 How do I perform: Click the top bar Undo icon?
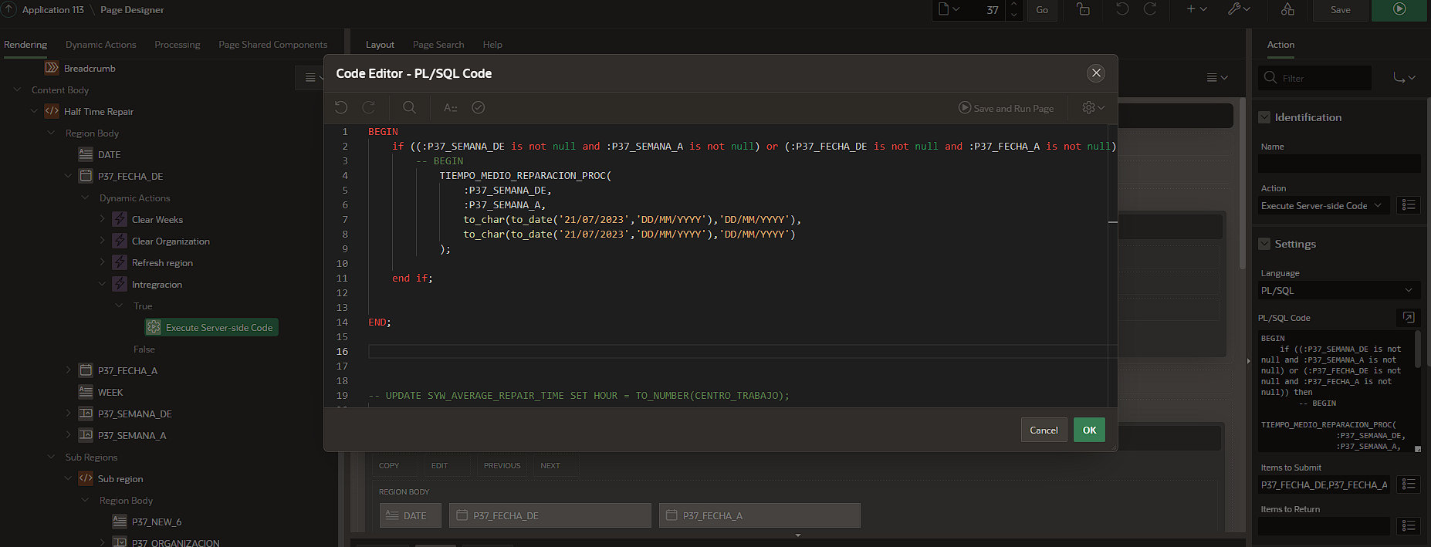tap(1122, 9)
